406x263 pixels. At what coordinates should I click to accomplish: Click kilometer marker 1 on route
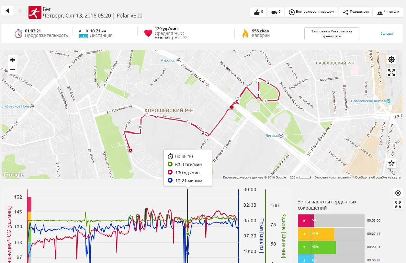(147, 115)
